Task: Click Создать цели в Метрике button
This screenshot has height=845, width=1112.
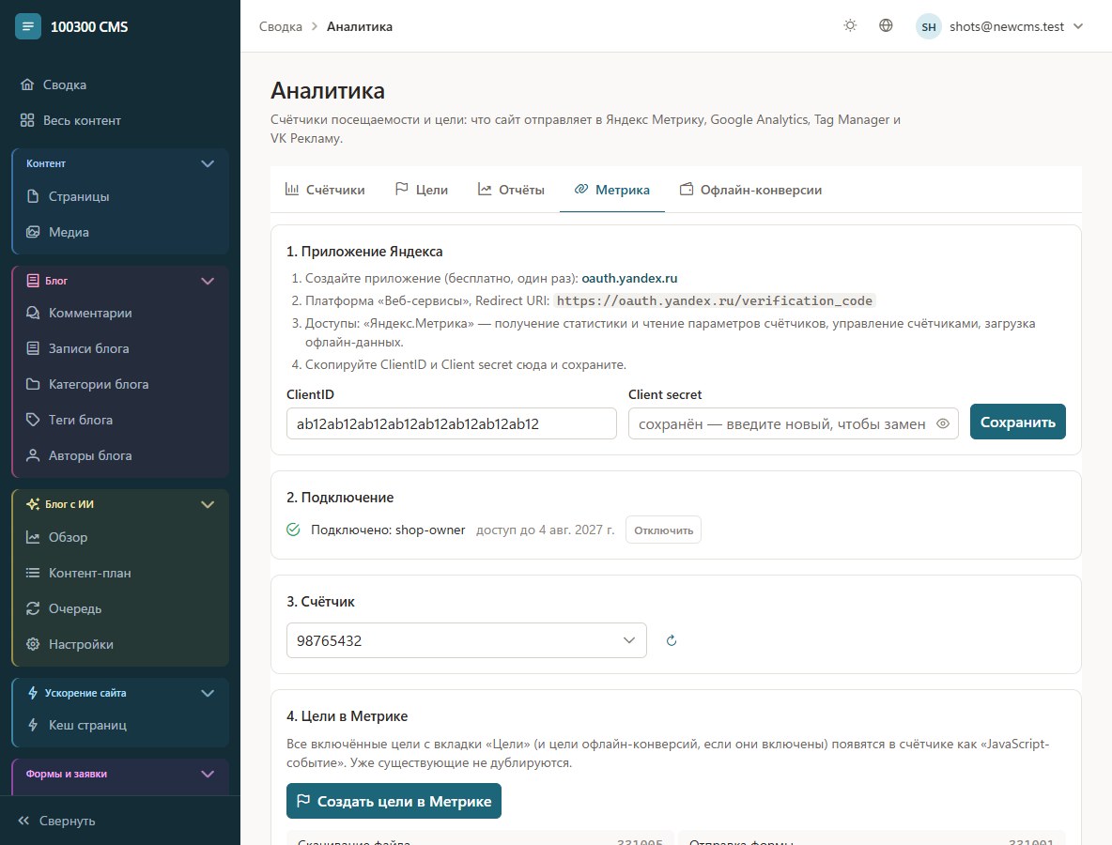Action: (394, 801)
